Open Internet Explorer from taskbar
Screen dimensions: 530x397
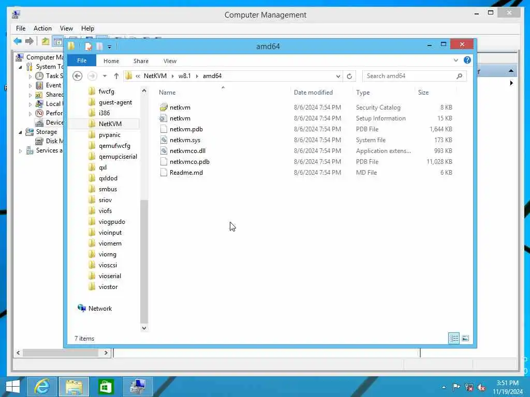[x=41, y=387]
